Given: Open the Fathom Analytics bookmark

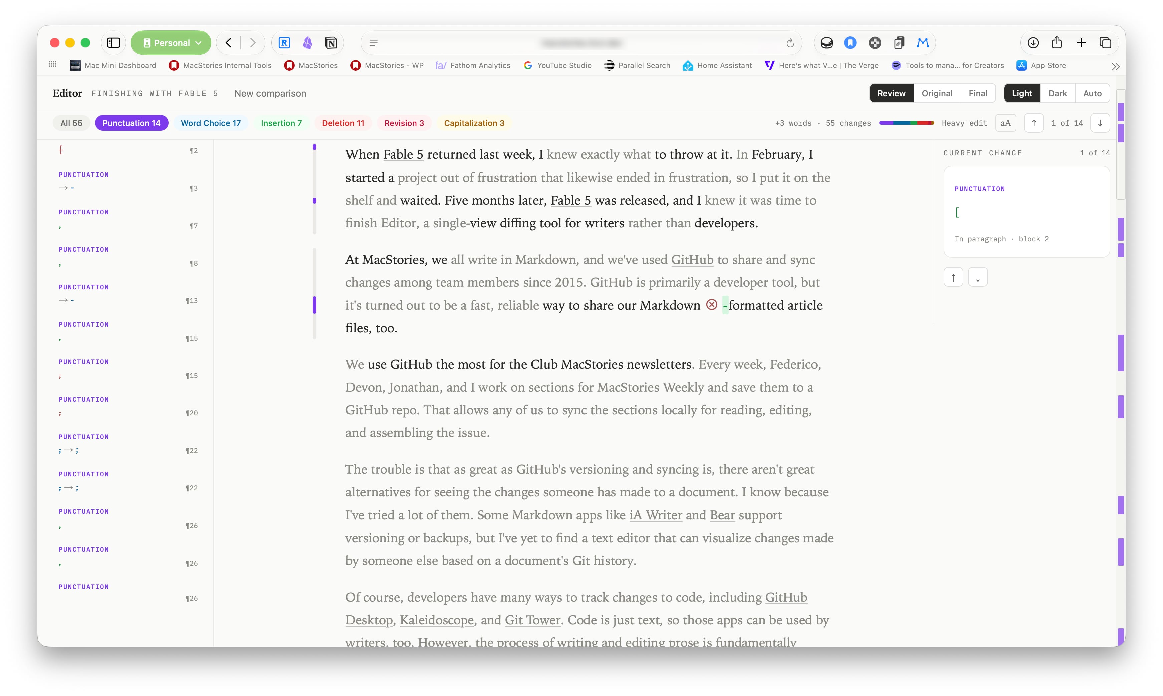Looking at the screenshot, I should pyautogui.click(x=473, y=66).
